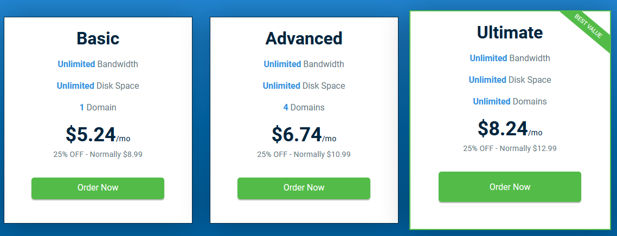Viewport: 617px width, 236px height.
Task: Click Order Now under Advanced plan
Action: tap(304, 188)
